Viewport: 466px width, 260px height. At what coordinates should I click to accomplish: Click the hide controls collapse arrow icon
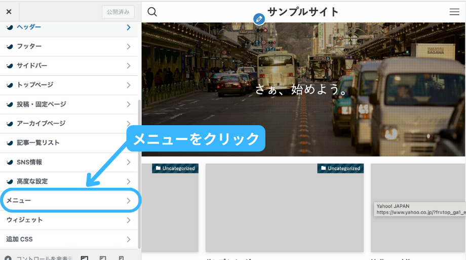8,258
